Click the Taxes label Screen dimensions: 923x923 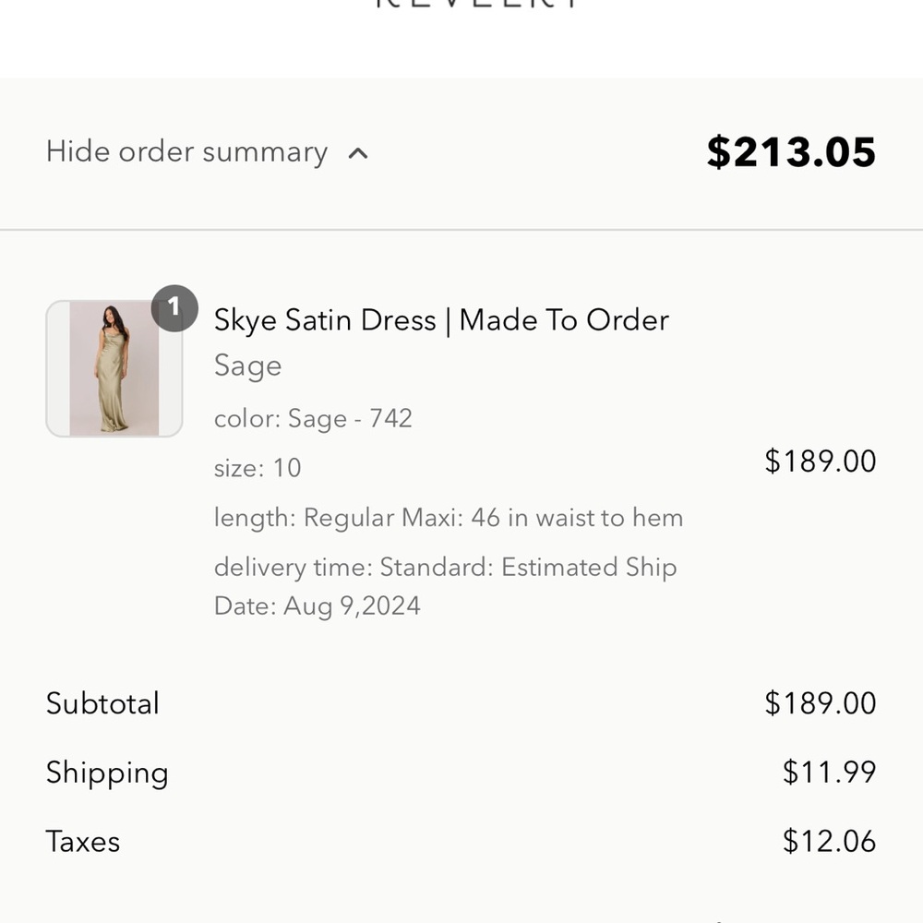point(83,842)
